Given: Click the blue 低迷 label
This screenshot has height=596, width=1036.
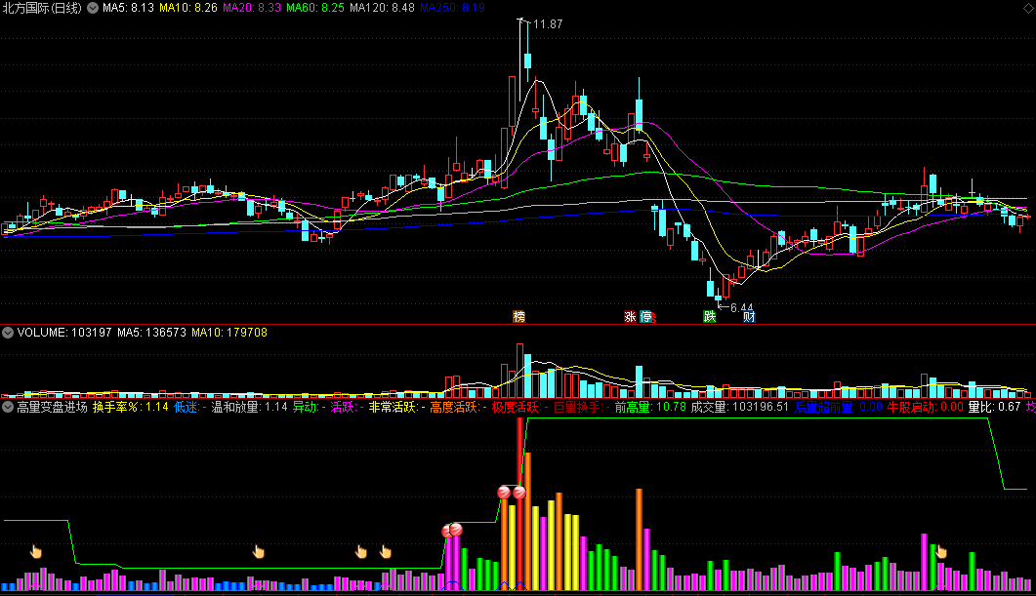Looking at the screenshot, I should [x=190, y=407].
